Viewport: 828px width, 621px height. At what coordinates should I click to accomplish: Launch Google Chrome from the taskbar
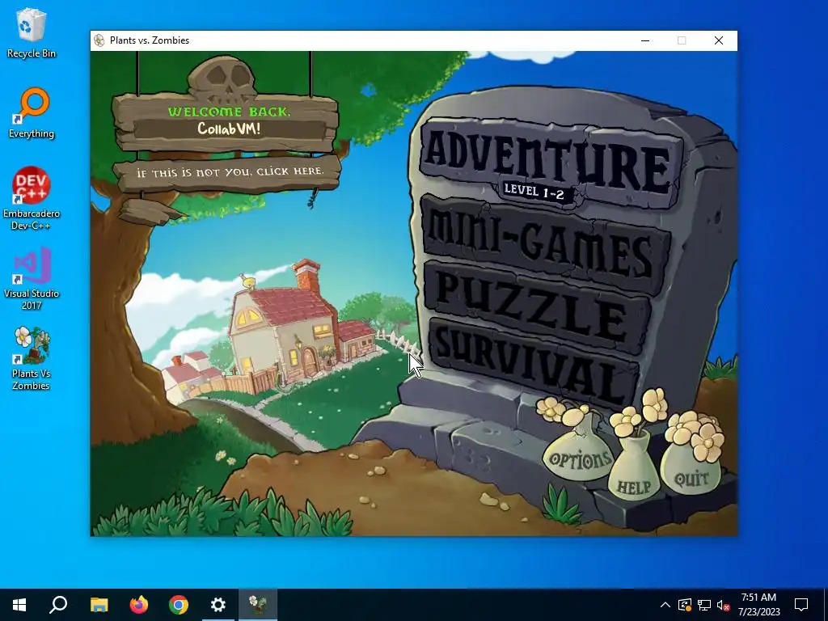179,605
